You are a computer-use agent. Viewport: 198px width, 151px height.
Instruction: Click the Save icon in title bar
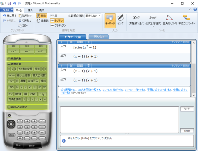pyautogui.click(x=9, y=3)
